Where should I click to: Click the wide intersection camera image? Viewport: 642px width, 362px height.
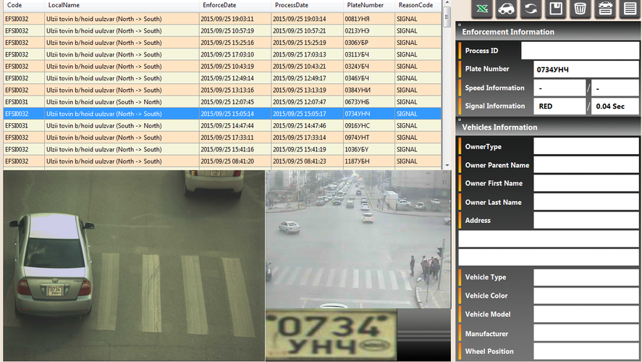[x=358, y=240]
